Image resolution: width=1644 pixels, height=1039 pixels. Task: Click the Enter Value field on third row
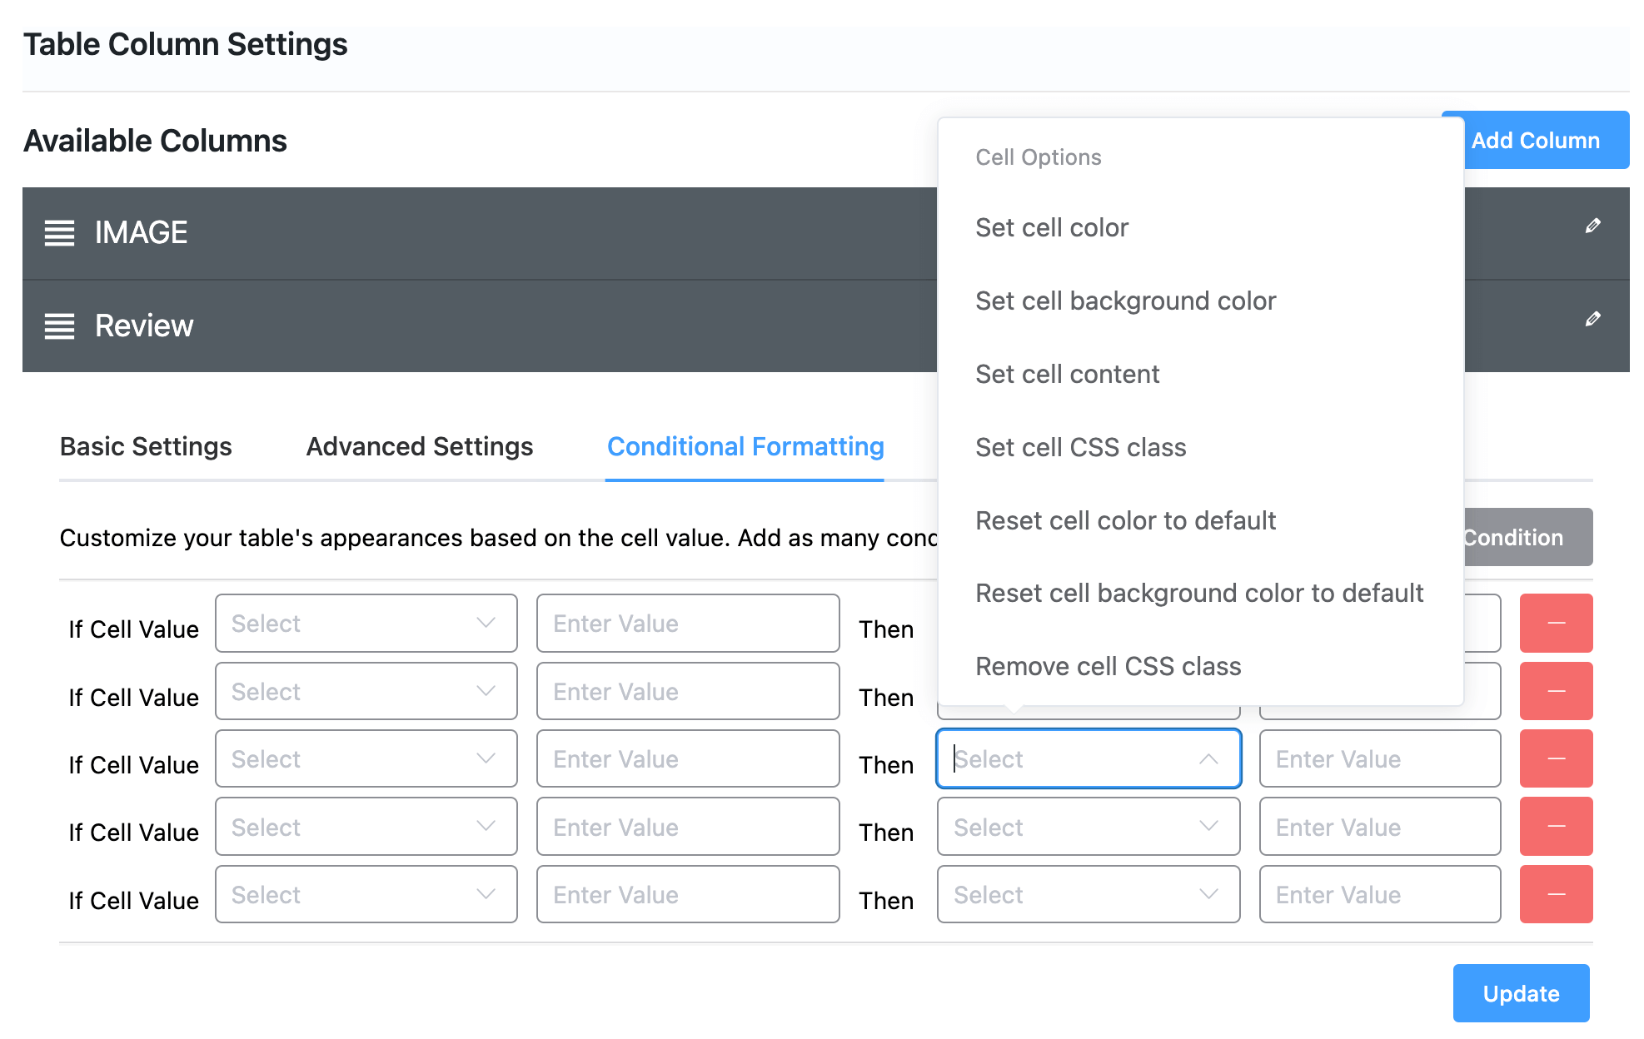688,758
